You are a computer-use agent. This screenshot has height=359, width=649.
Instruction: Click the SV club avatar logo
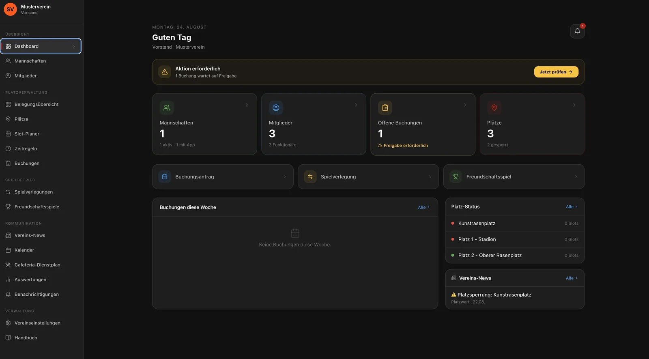pos(10,9)
